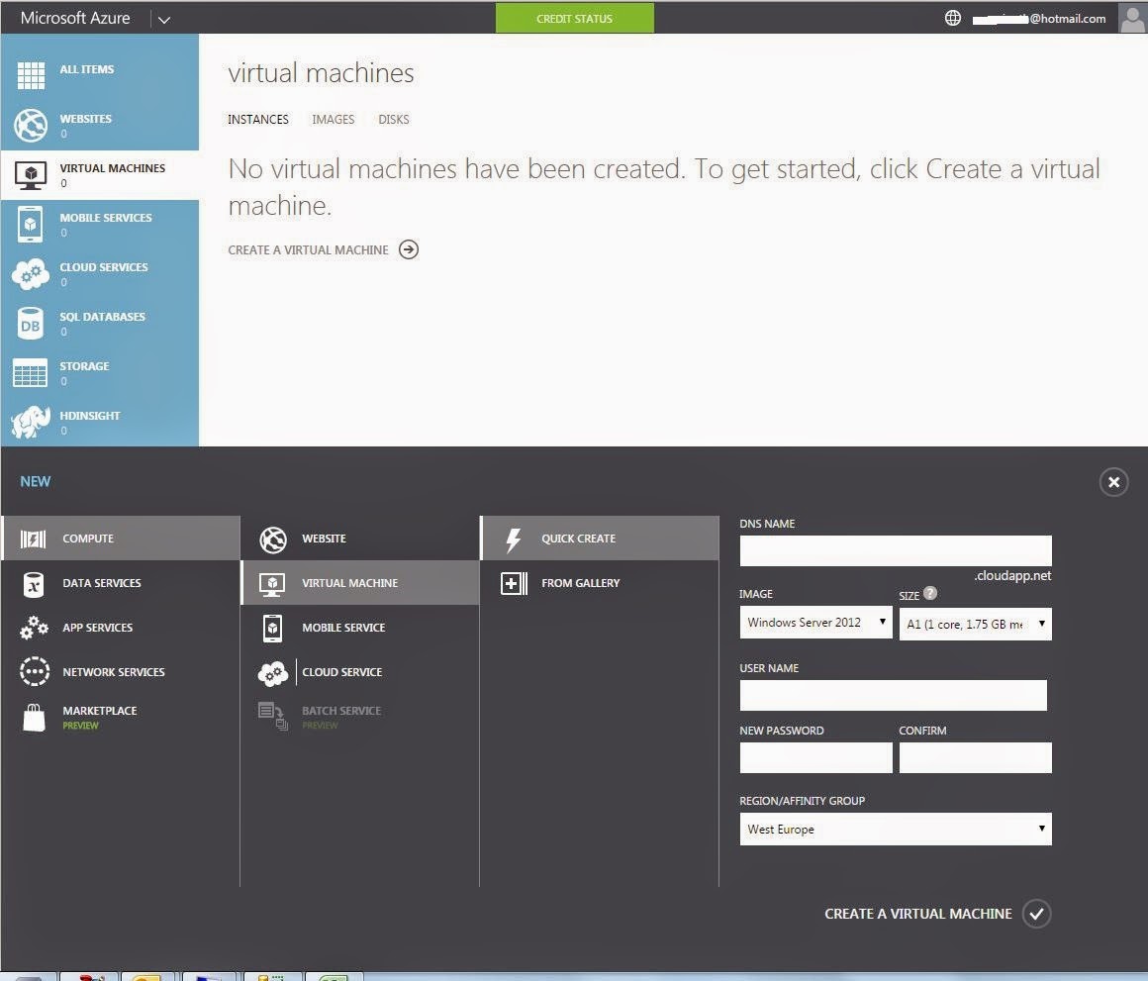
Task: Select Compute category icon
Action: point(33,539)
